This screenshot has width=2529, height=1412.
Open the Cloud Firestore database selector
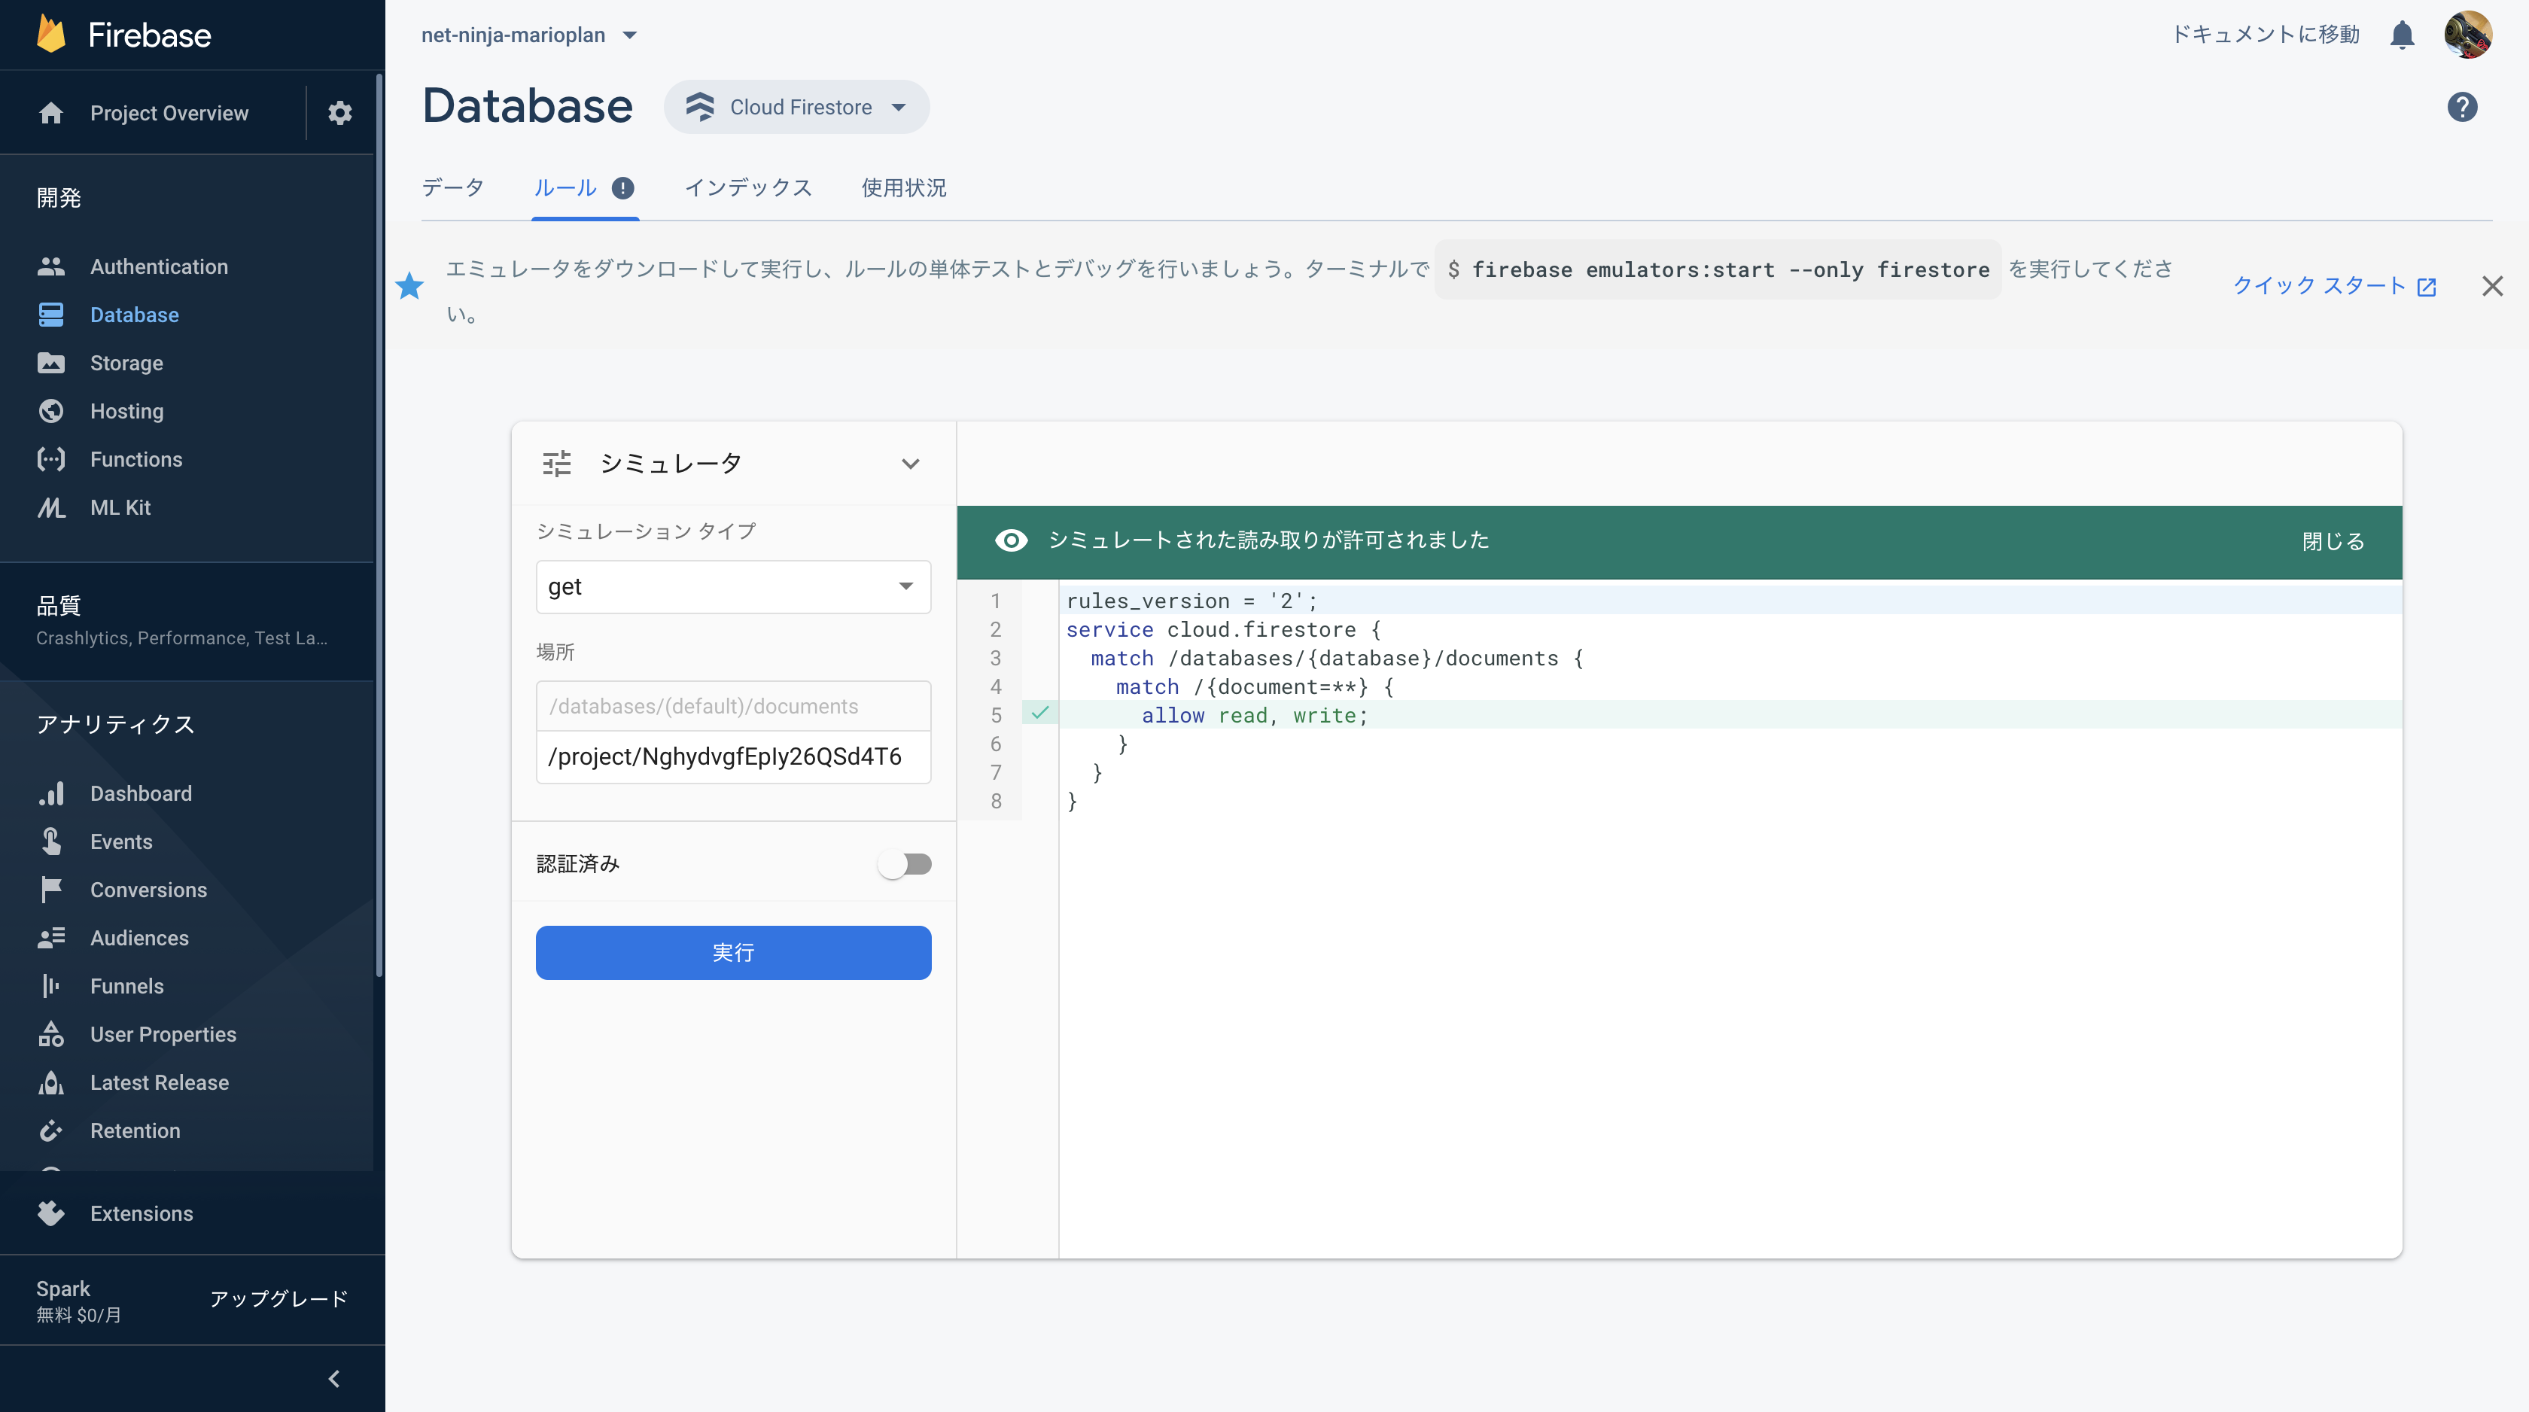tap(796, 107)
